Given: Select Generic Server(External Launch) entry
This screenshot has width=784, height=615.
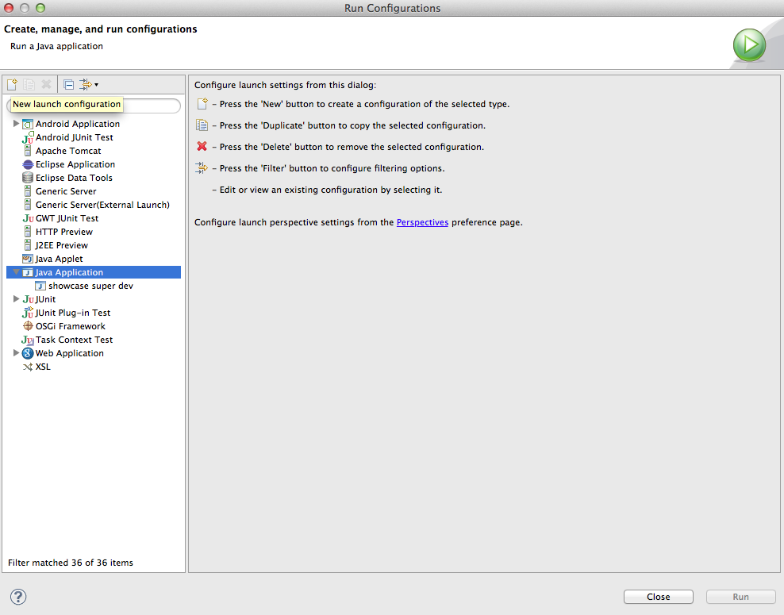Looking at the screenshot, I should tap(102, 205).
